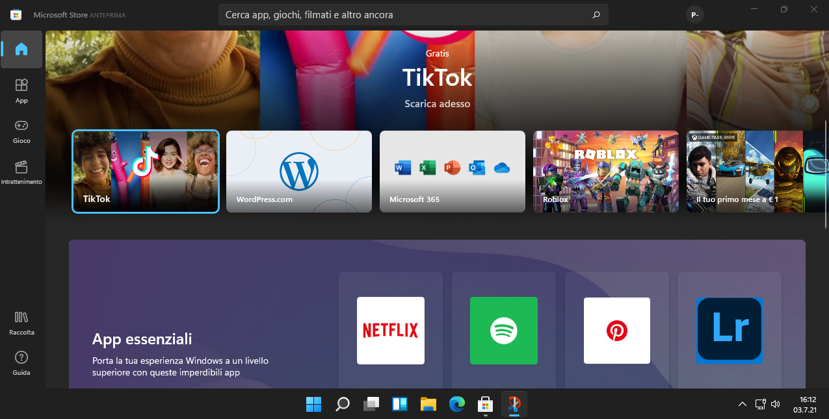This screenshot has width=829, height=419.
Task: Click the search magnifier icon in search box
Action: pyautogui.click(x=596, y=14)
